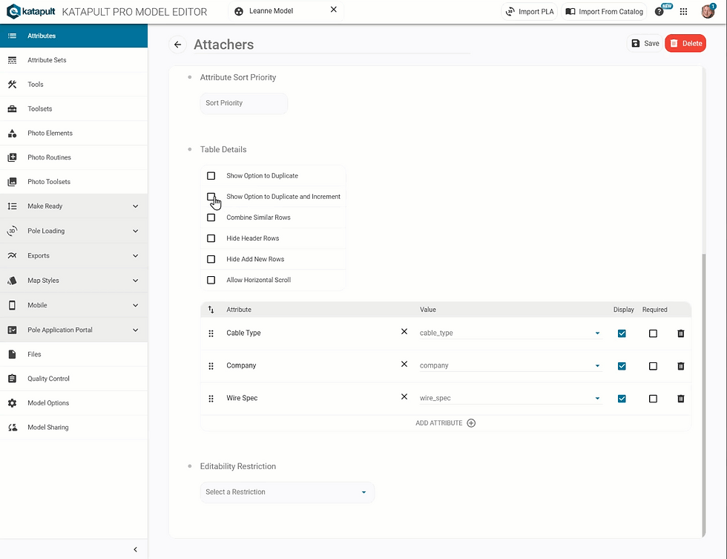
Task: Click the Tools wrench icon in sidebar
Action: (x=13, y=85)
